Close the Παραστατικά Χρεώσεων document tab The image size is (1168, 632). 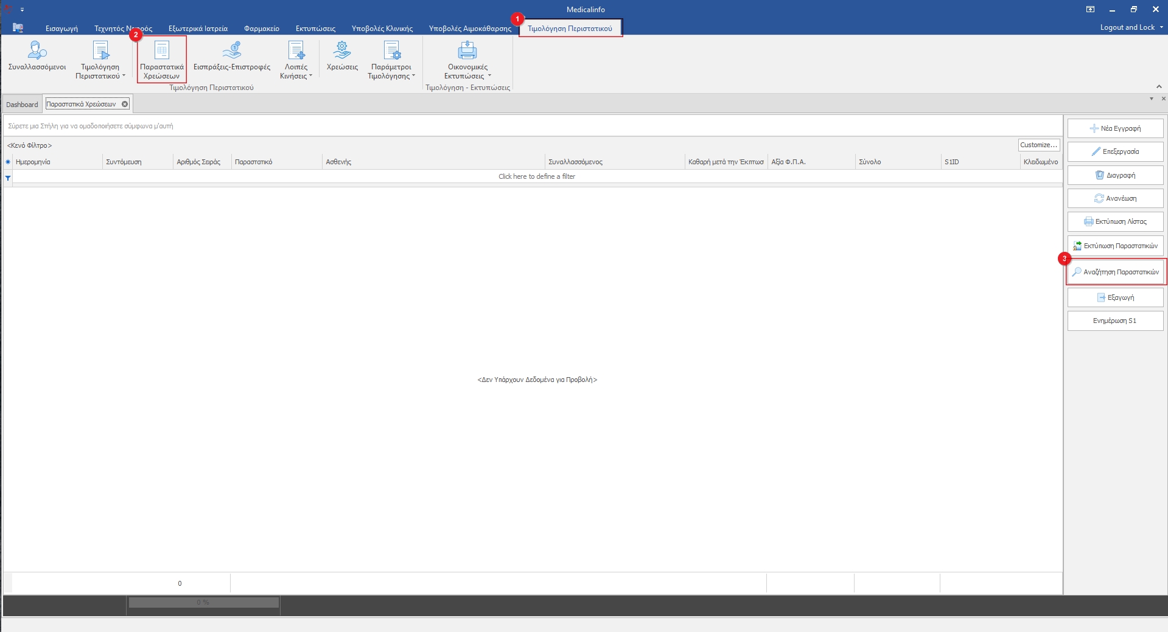(x=125, y=104)
